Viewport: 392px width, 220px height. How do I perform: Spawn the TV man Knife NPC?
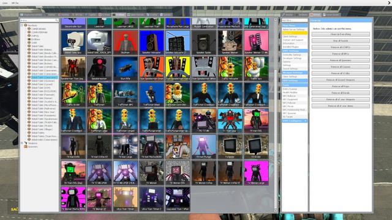73,147
